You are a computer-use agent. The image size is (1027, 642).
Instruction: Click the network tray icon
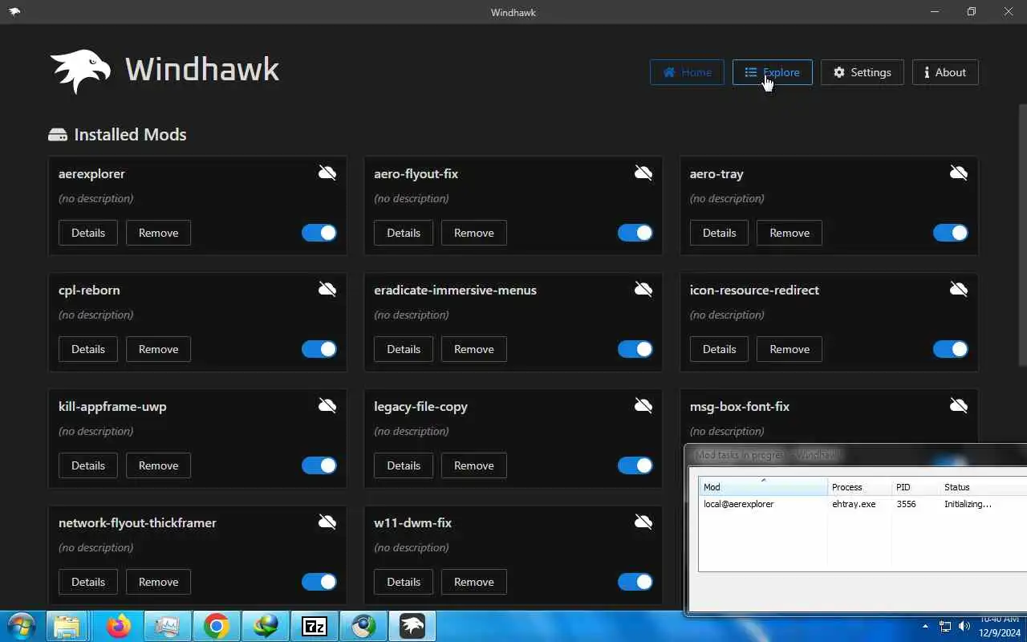(x=945, y=626)
